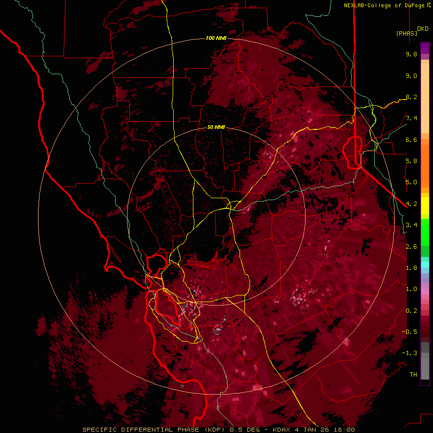Click the -0.5 value on the scale
The image size is (433, 433).
pyautogui.click(x=409, y=332)
